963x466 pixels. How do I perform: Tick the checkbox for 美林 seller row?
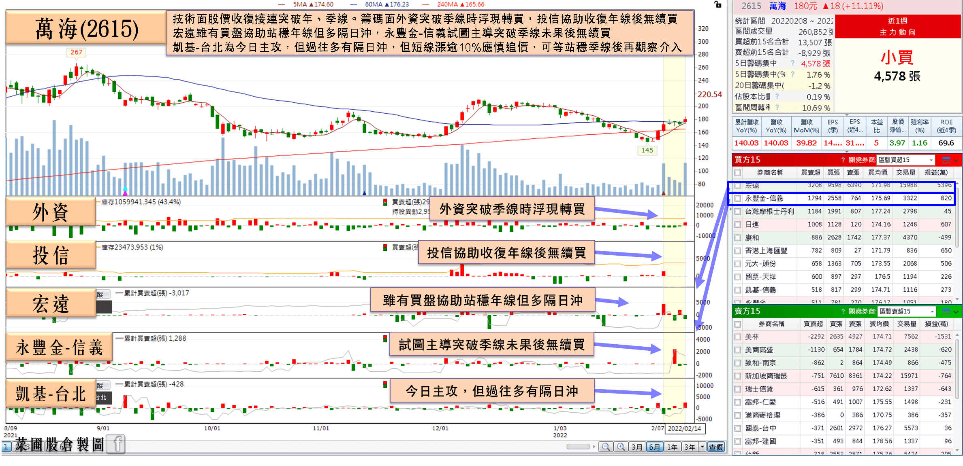tap(738, 337)
